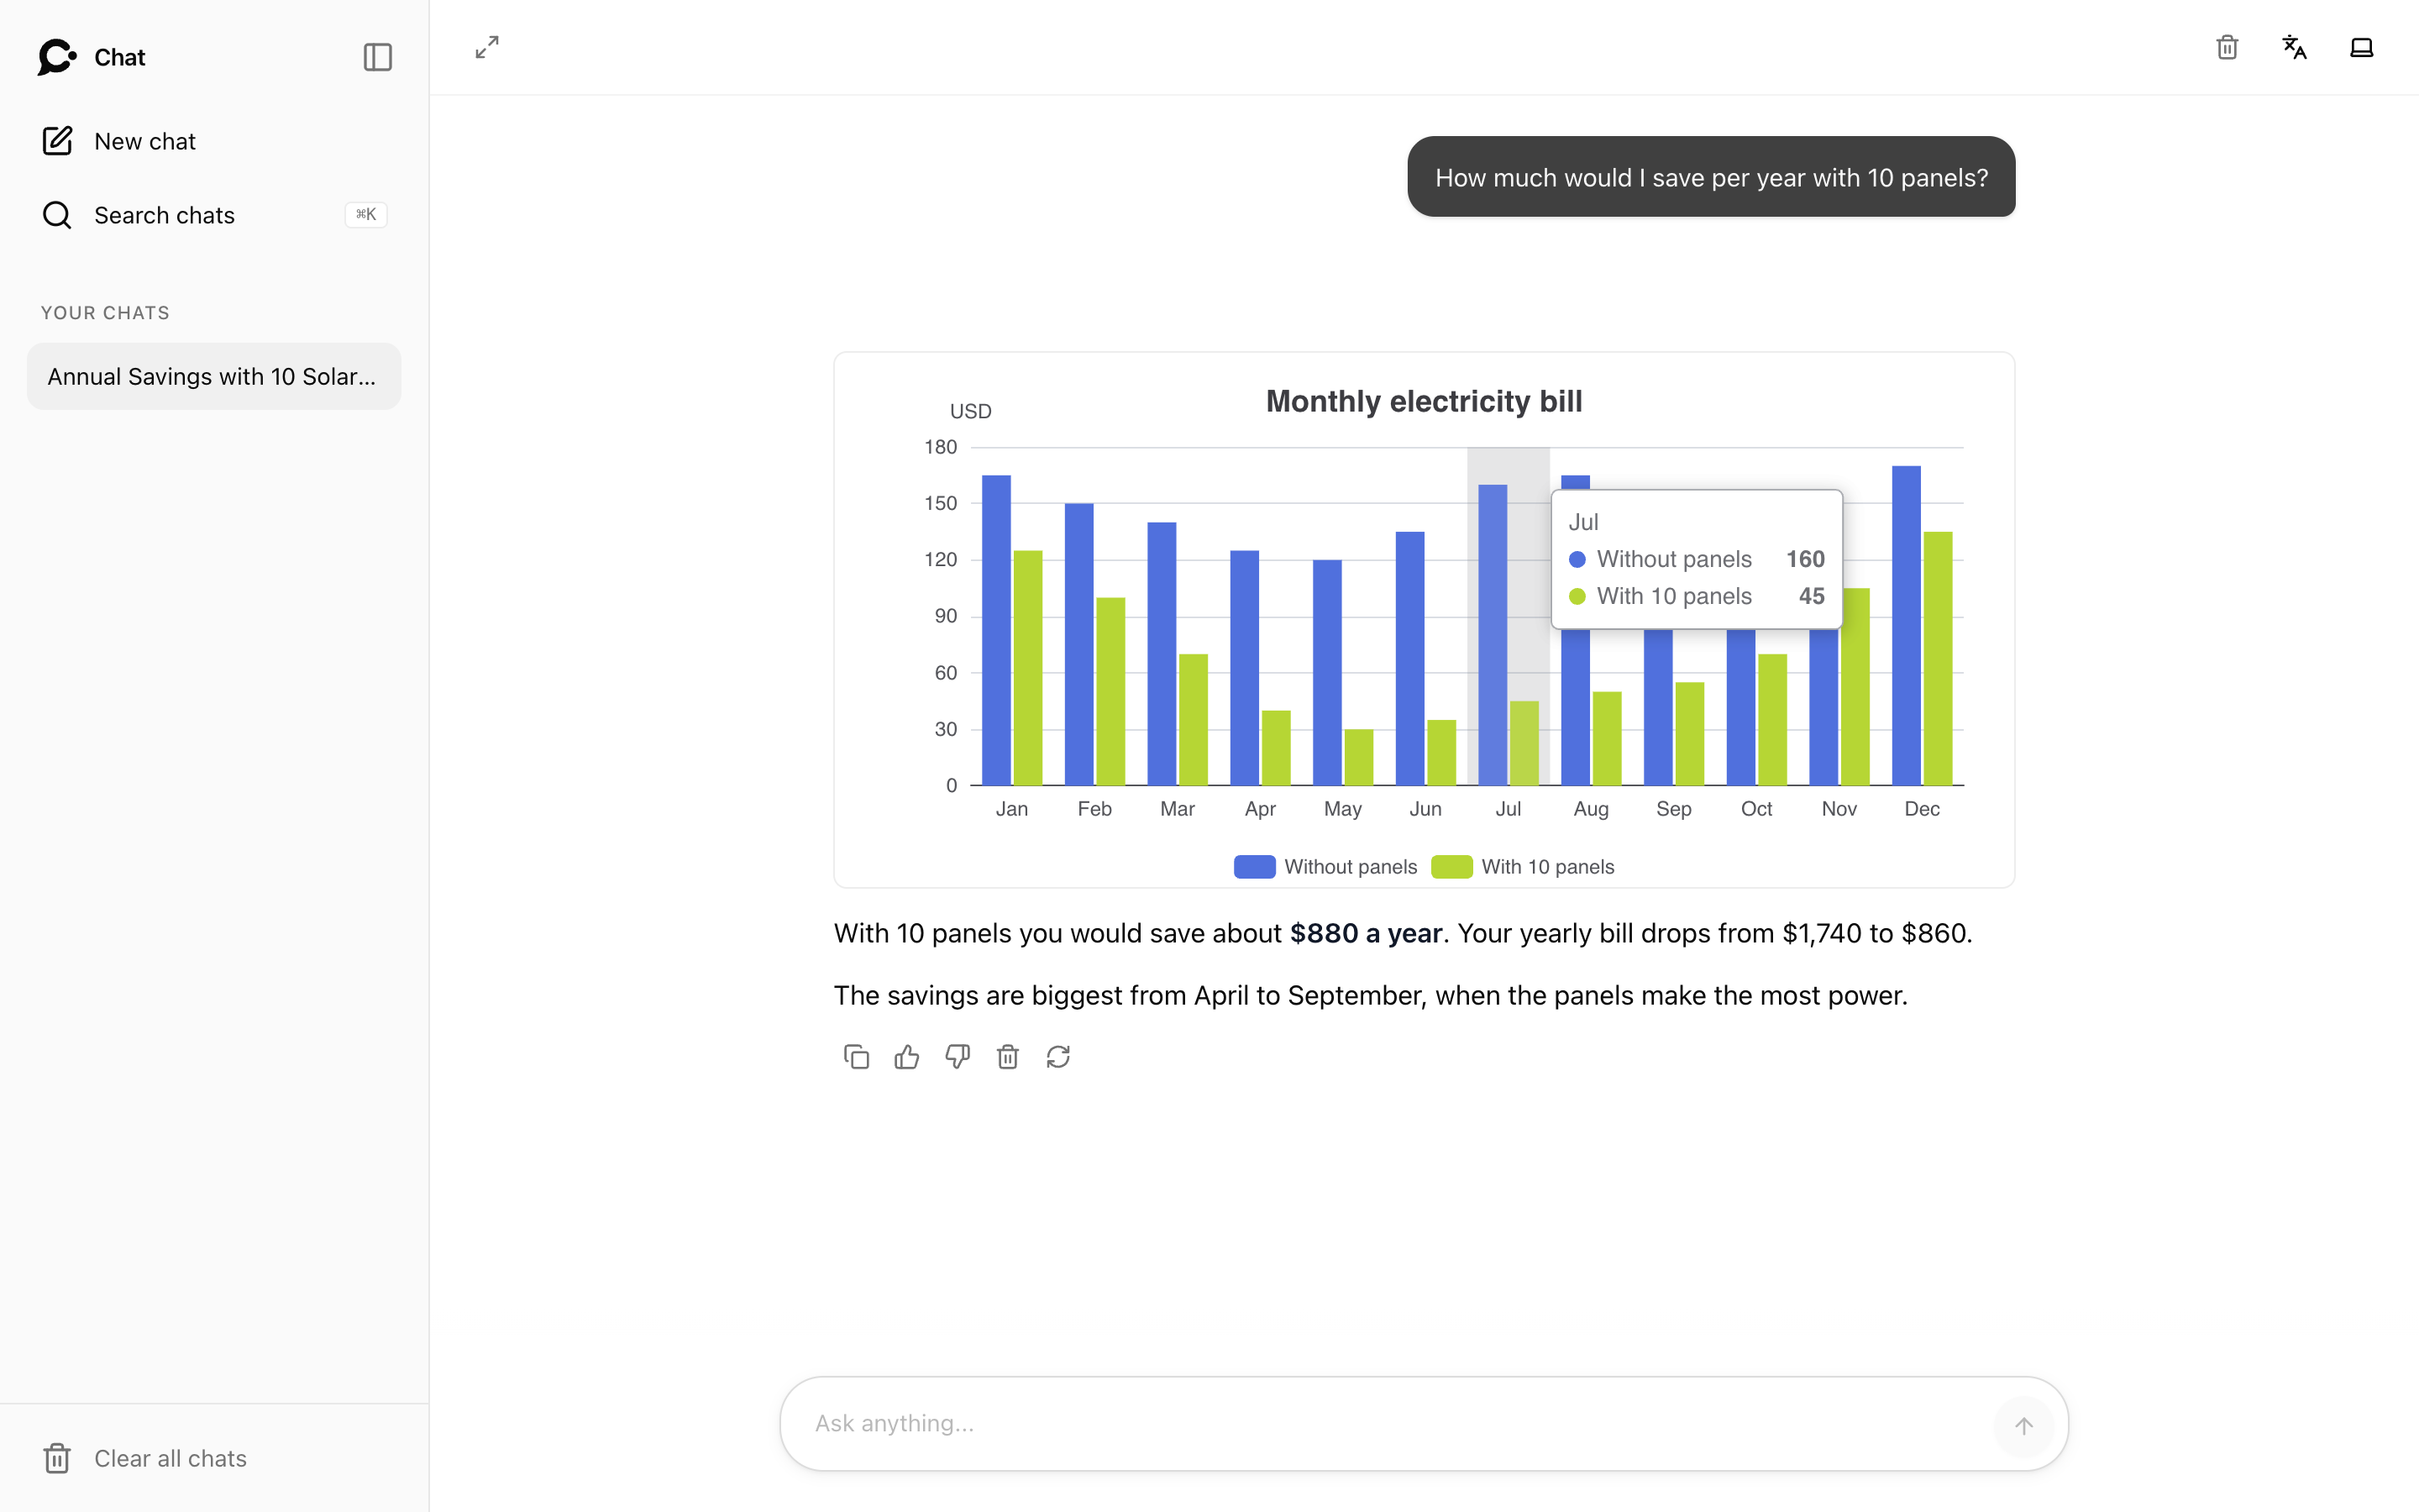Click the May axis label
This screenshot has width=2419, height=1512.
pyautogui.click(x=1342, y=808)
